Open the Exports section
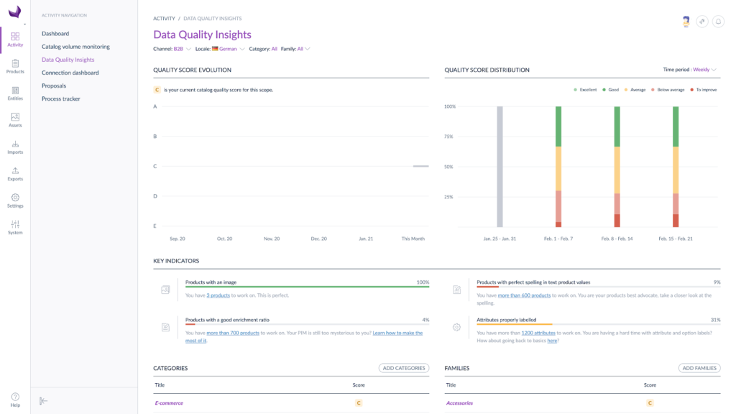The image size is (736, 414). click(15, 173)
